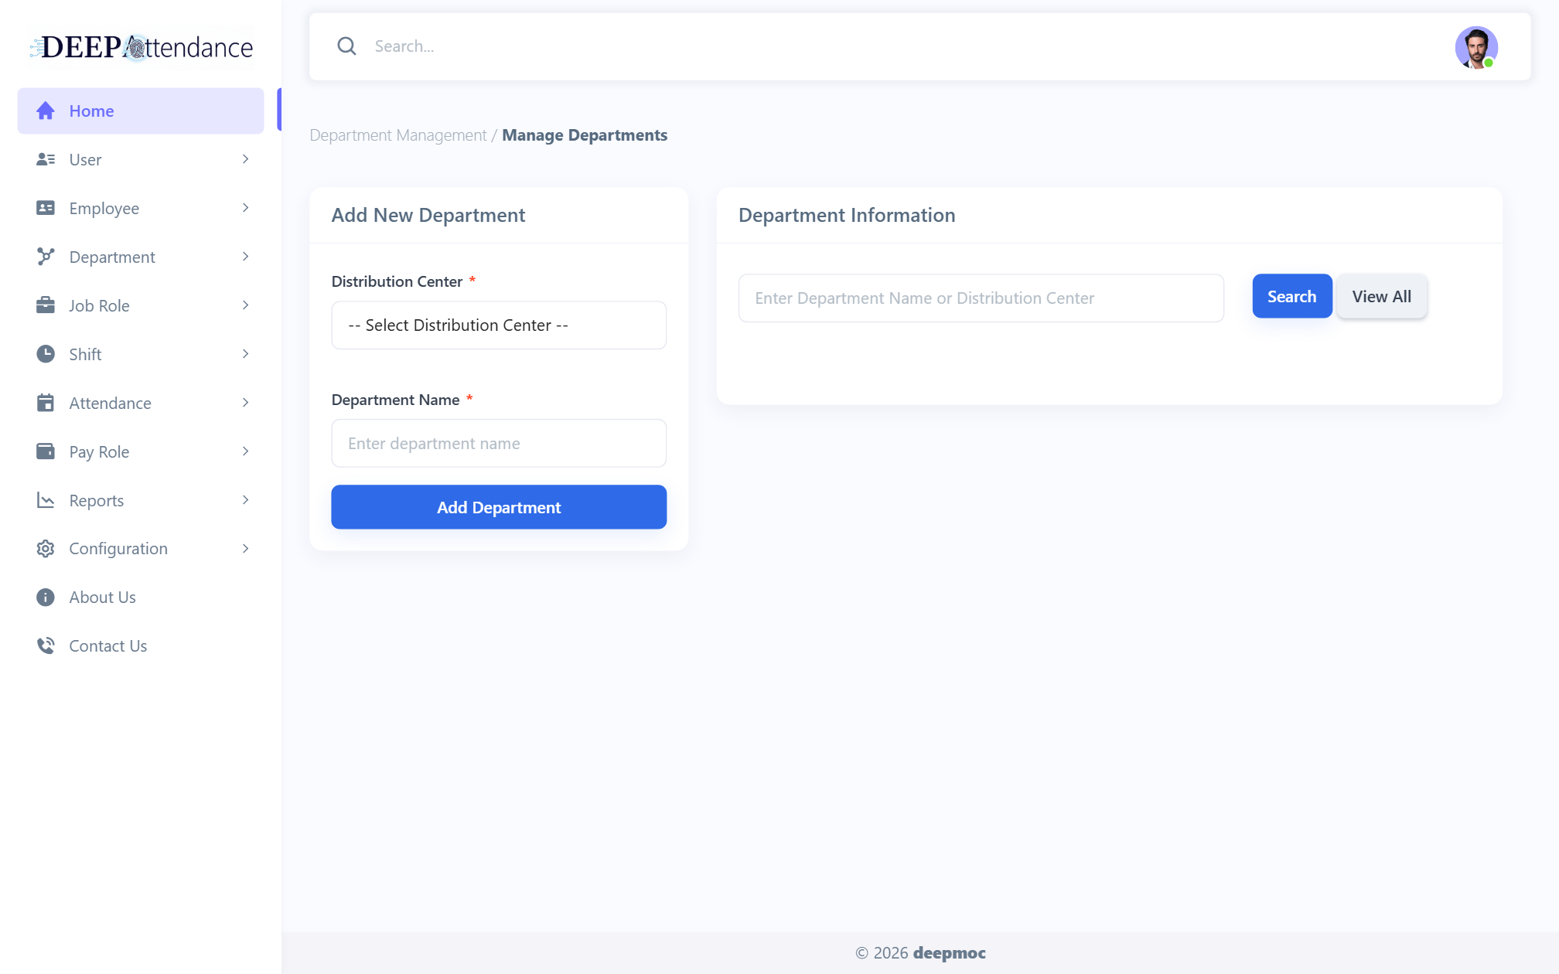Image resolution: width=1559 pixels, height=974 pixels.
Task: Click the User sidebar icon
Action: pyautogui.click(x=46, y=159)
